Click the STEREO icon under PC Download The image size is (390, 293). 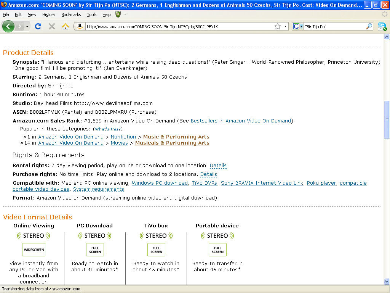click(95, 236)
